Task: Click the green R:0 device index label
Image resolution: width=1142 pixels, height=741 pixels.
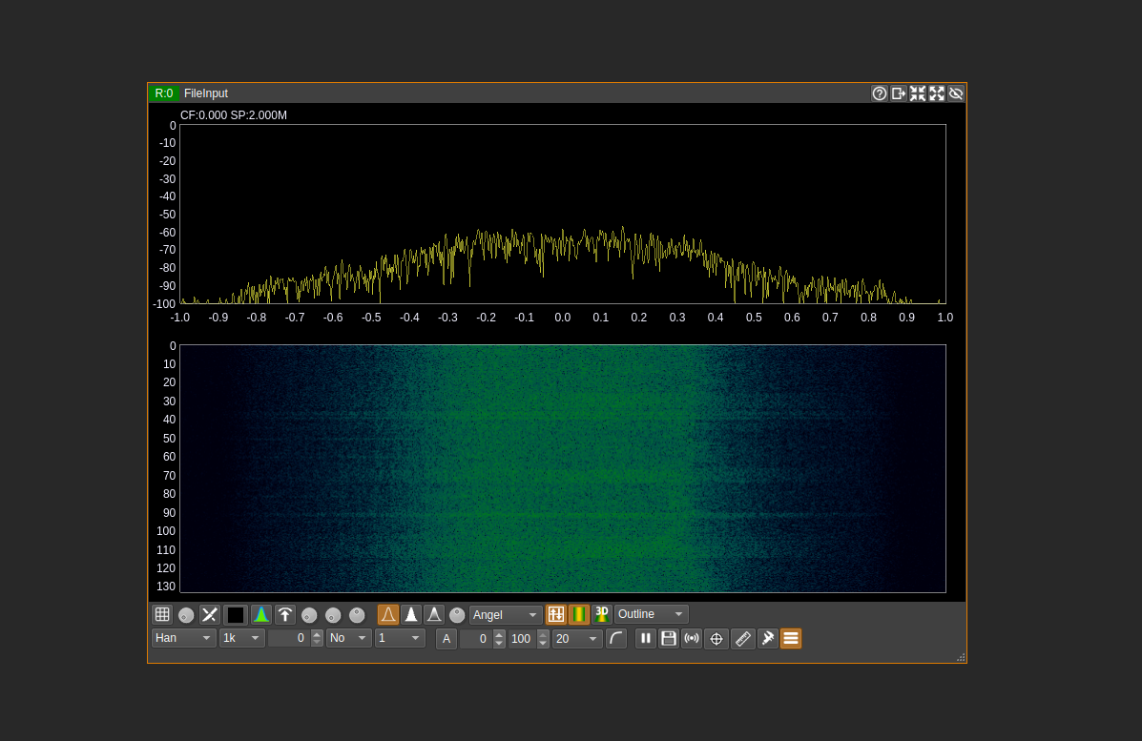Action: [164, 93]
